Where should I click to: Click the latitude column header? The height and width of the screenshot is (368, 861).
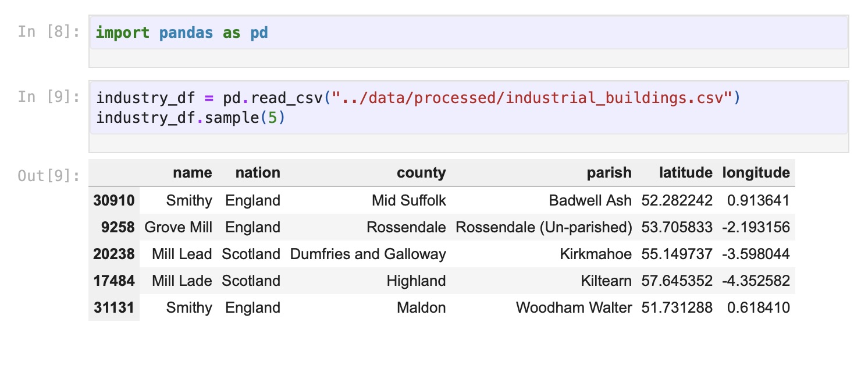tap(685, 172)
